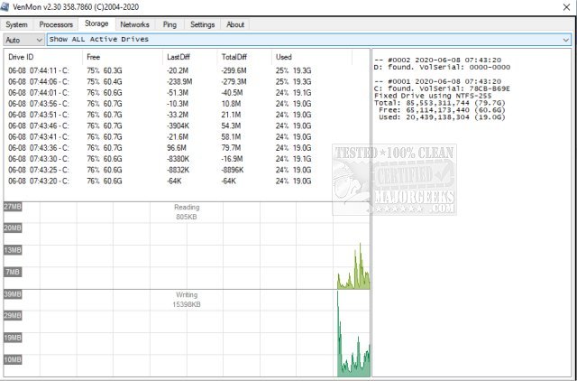Click the Used column header

(x=312, y=57)
